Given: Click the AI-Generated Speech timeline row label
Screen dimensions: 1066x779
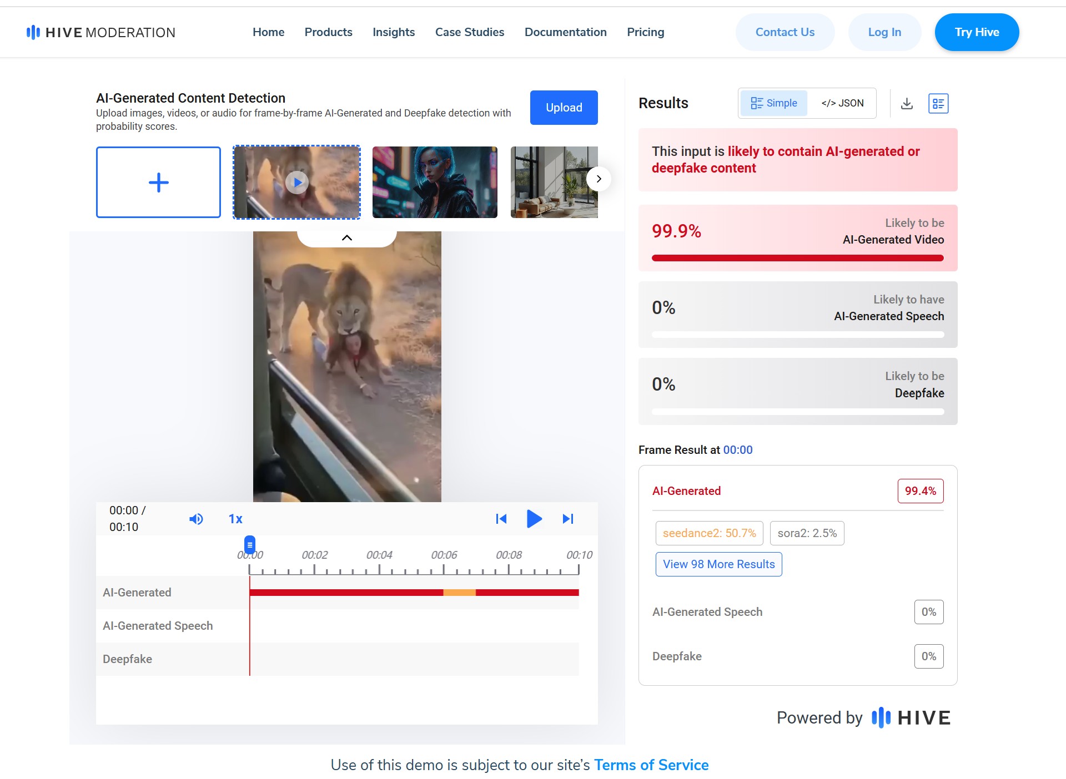Looking at the screenshot, I should pos(158,626).
